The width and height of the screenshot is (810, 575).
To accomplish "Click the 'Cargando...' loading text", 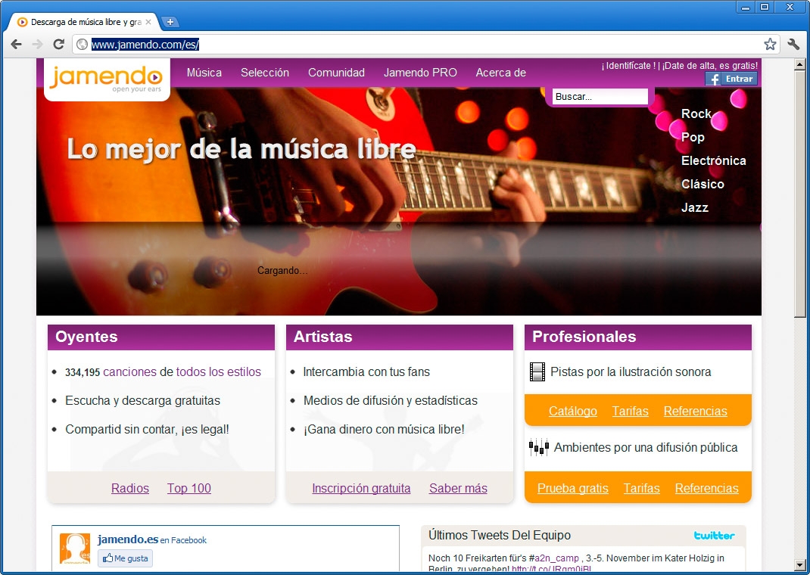I will (x=282, y=270).
